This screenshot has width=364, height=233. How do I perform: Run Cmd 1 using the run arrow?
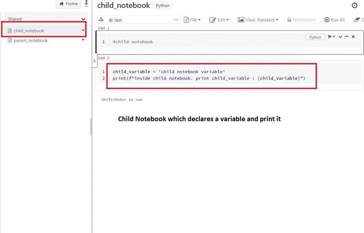(x=330, y=37)
